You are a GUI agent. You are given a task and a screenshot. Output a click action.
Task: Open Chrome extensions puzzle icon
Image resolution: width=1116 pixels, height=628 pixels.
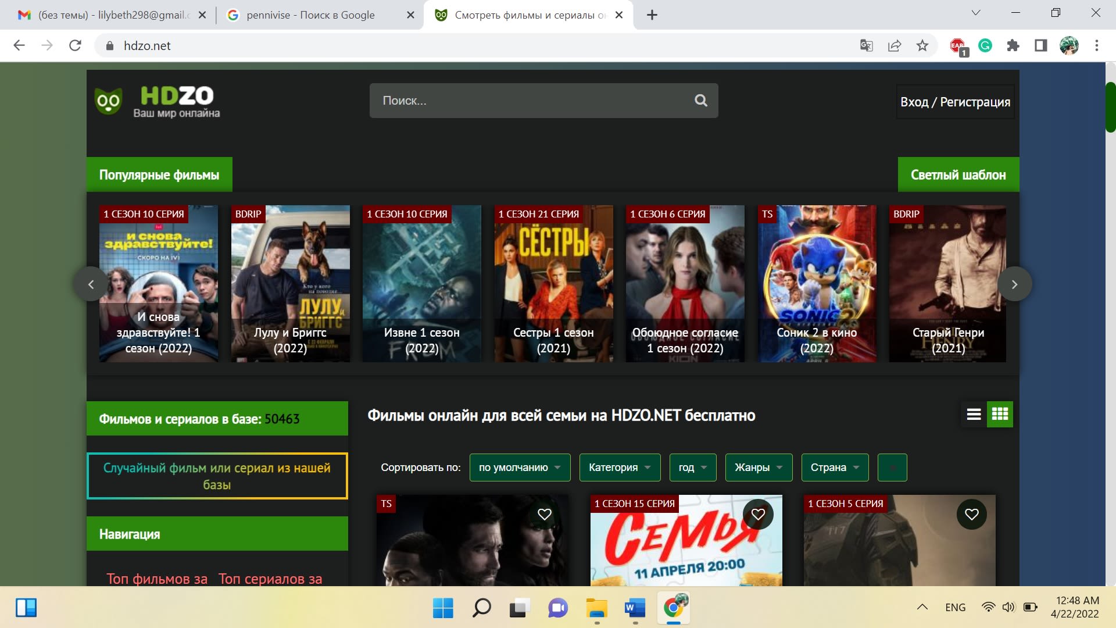(1013, 46)
